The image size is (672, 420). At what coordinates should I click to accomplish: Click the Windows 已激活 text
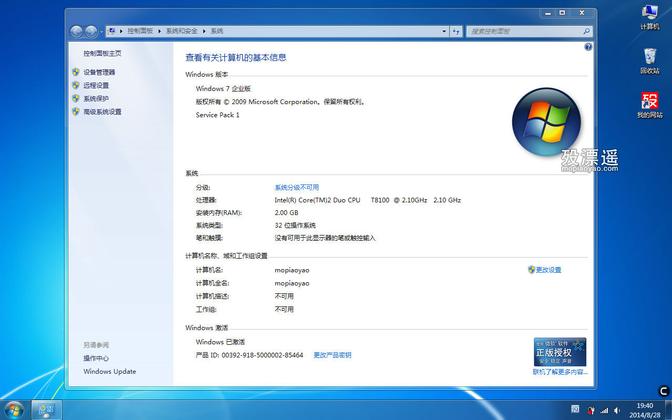tap(220, 342)
